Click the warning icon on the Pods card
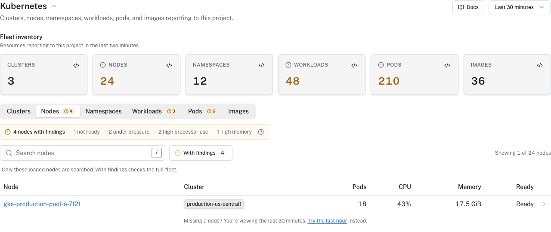Viewport: 551px width, 232px height. click(x=381, y=65)
